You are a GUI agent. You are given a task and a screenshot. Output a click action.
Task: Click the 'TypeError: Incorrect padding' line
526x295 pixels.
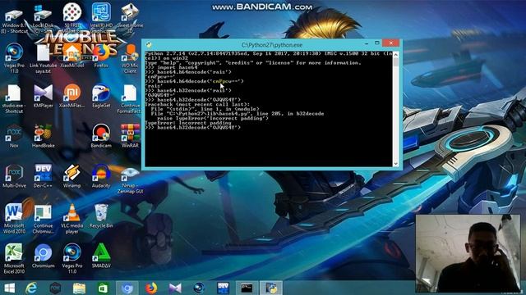click(x=188, y=123)
